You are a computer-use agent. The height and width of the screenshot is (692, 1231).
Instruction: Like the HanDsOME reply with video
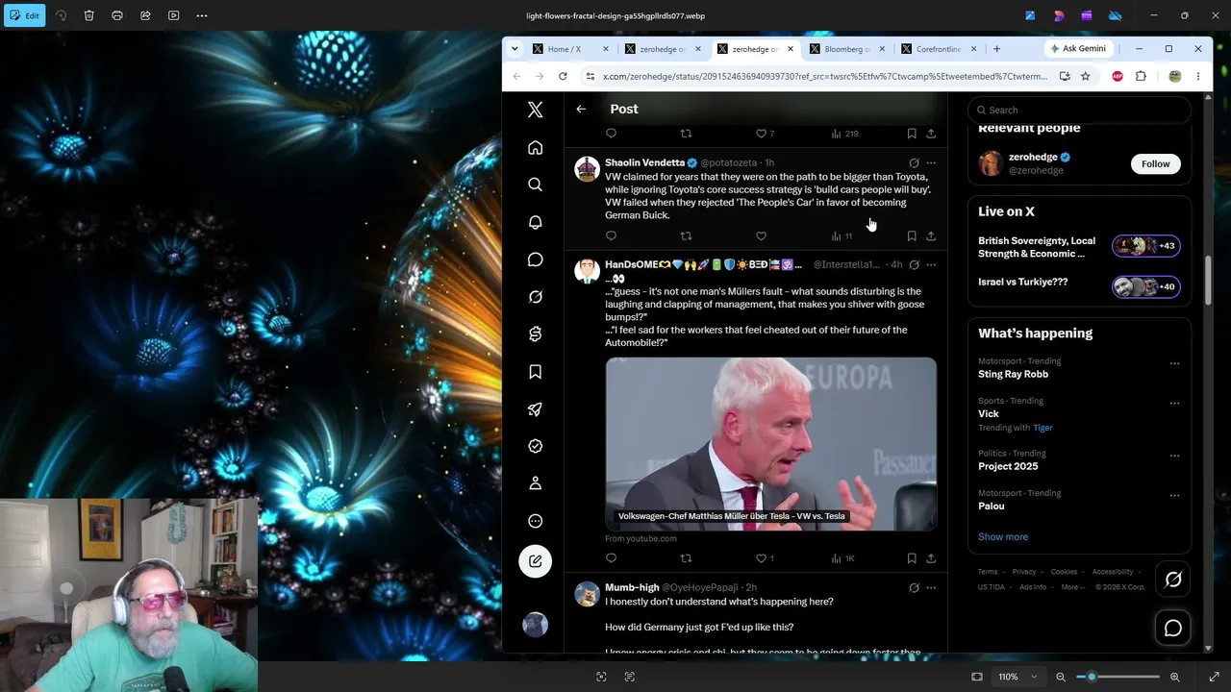click(x=761, y=558)
